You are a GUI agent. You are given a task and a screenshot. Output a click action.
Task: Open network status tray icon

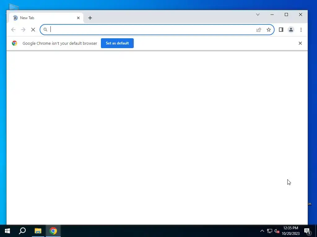pyautogui.click(x=270, y=231)
